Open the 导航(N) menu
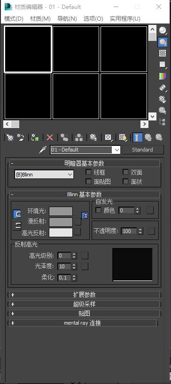 pos(67,19)
